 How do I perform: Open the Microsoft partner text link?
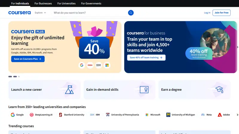pyautogui.click(x=155, y=115)
